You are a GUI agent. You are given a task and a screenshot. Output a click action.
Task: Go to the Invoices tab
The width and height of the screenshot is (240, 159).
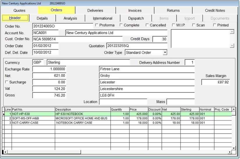(x=135, y=10)
